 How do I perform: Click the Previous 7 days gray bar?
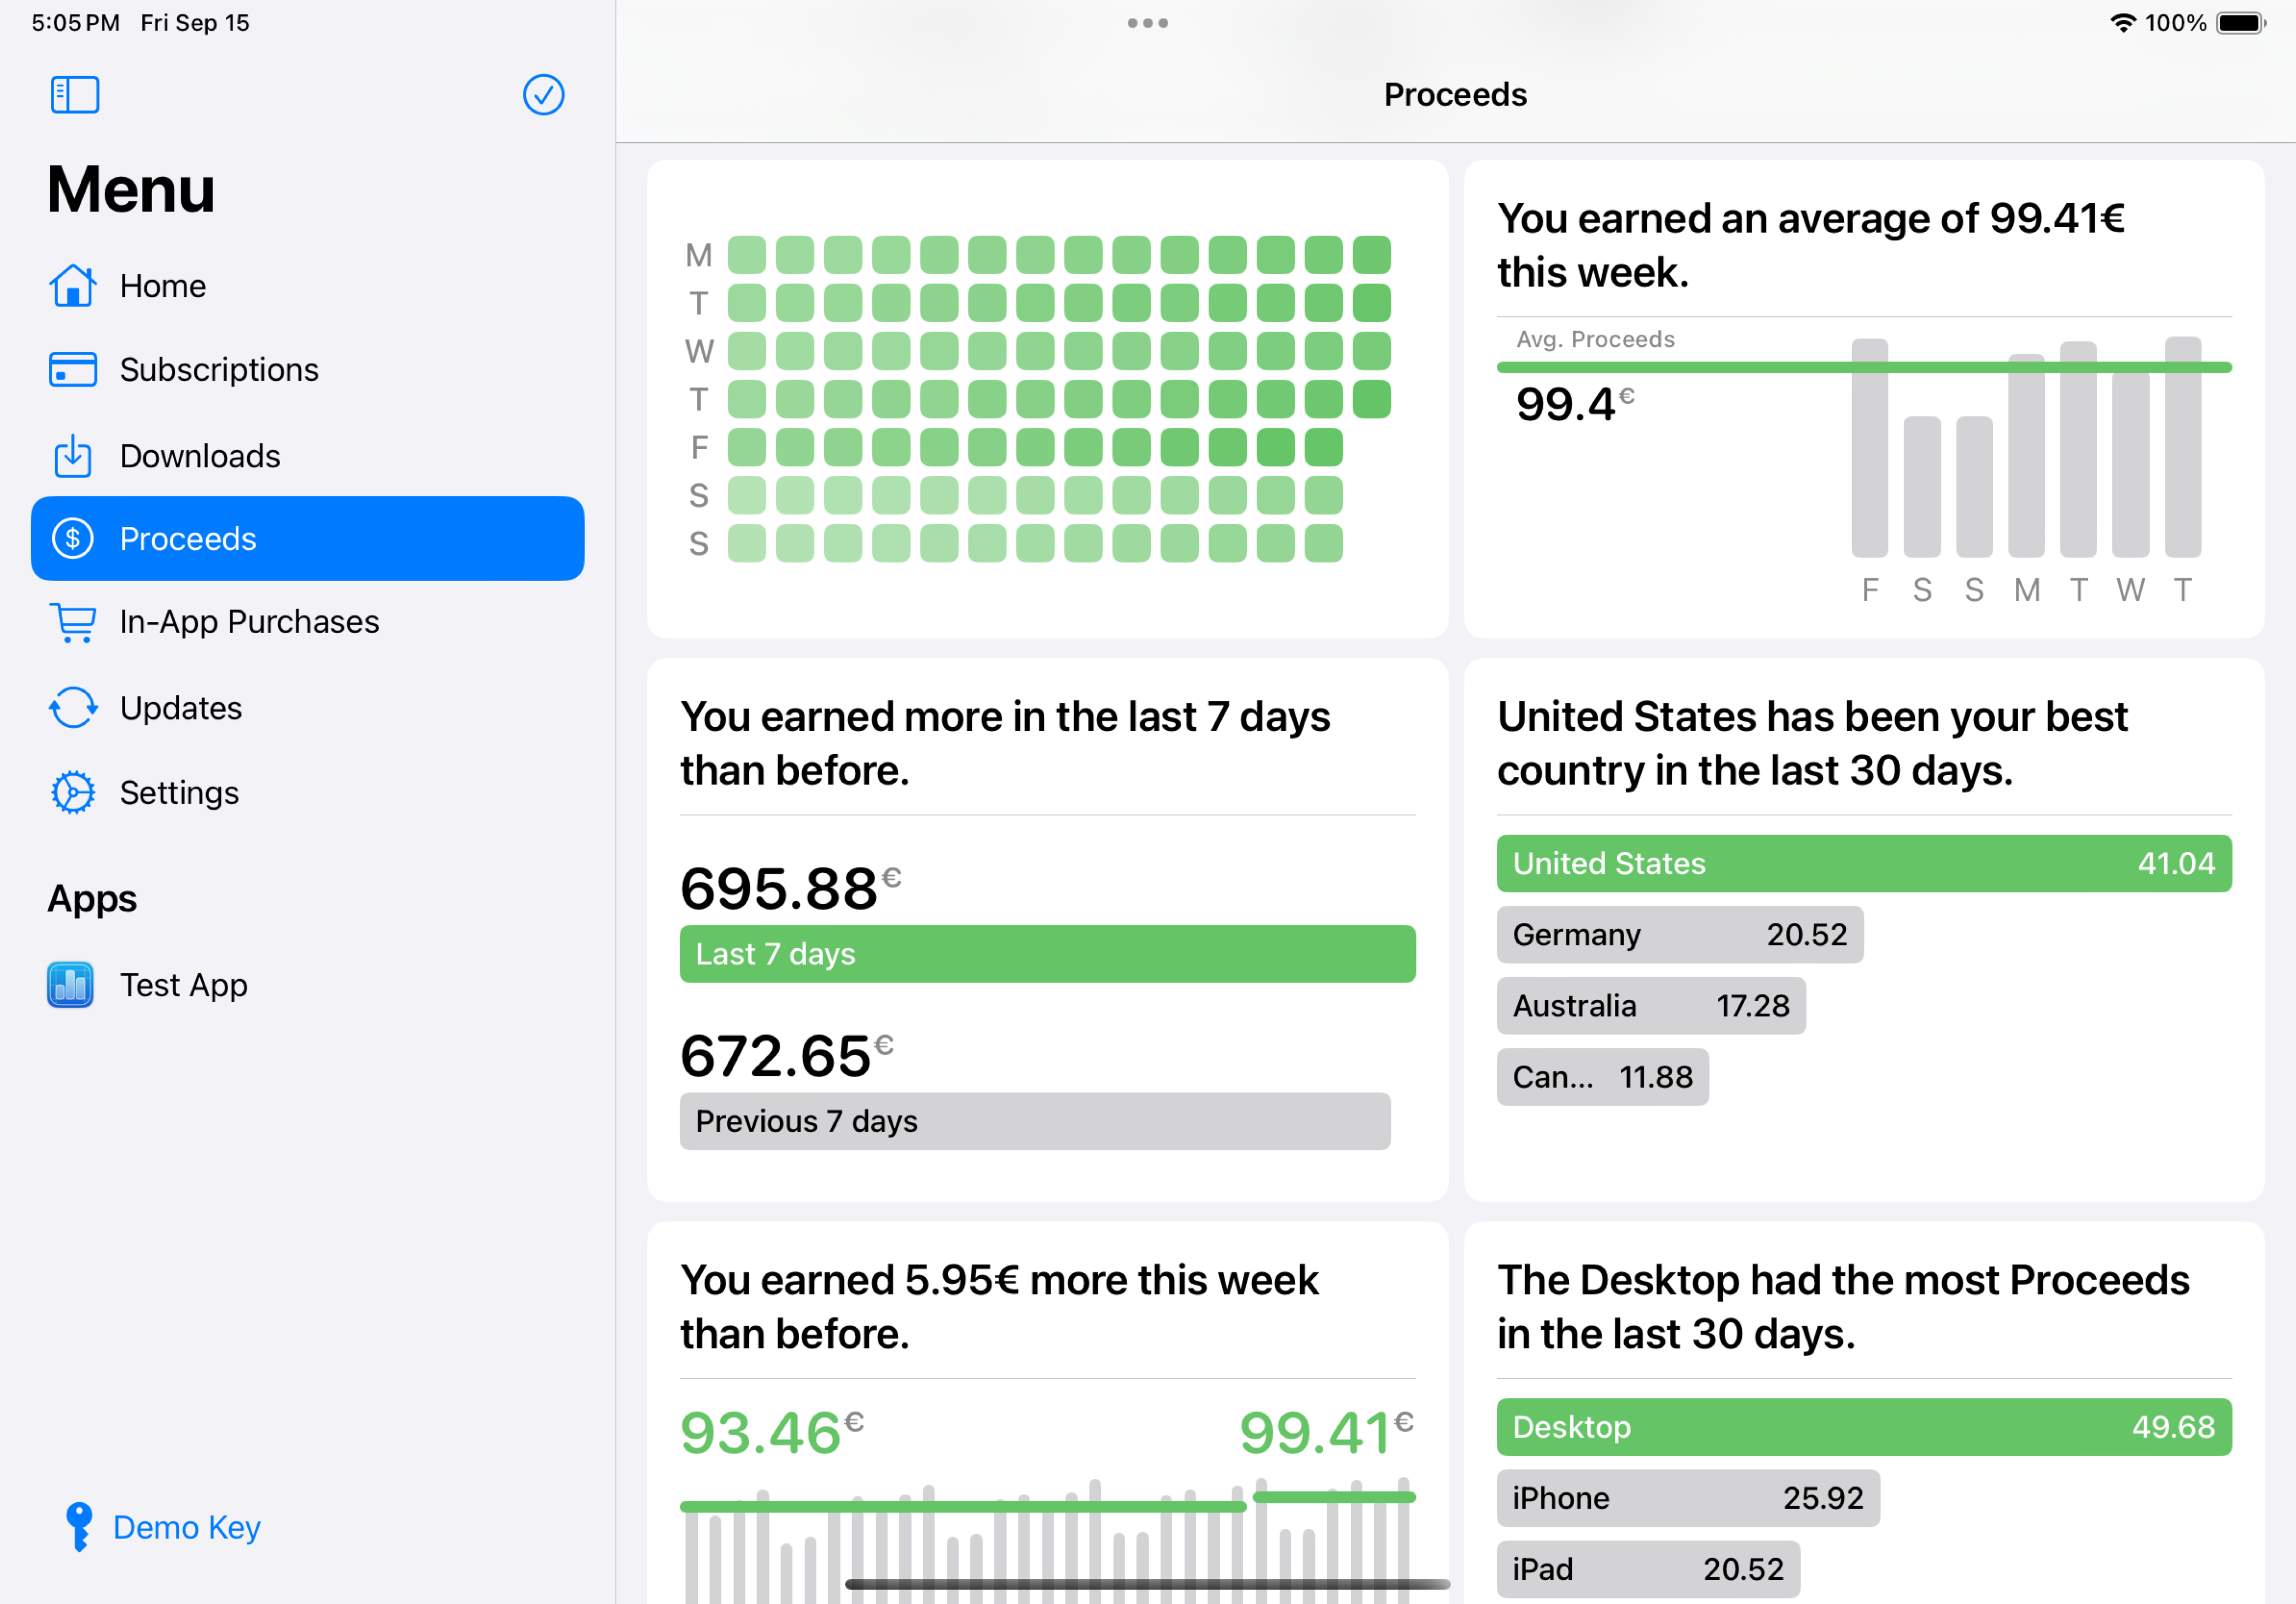(1034, 1121)
